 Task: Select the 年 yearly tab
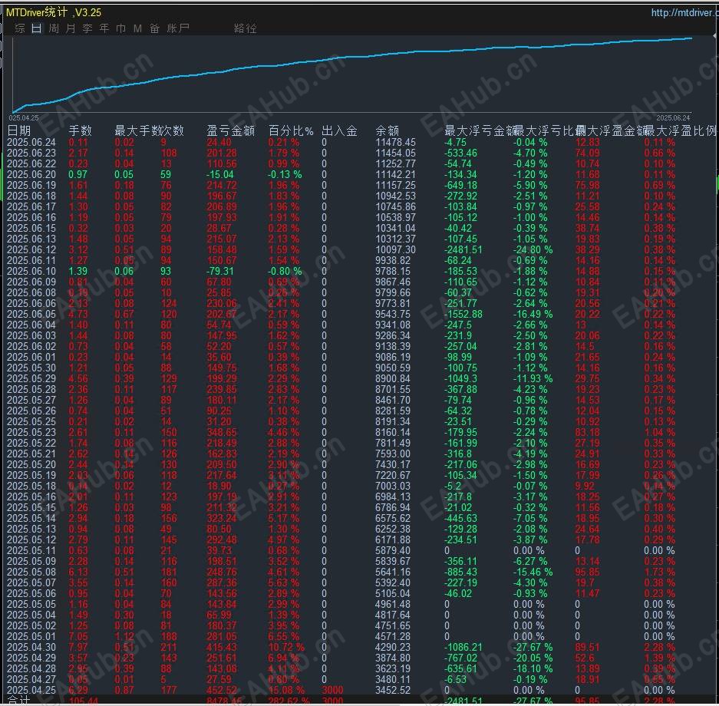(104, 28)
